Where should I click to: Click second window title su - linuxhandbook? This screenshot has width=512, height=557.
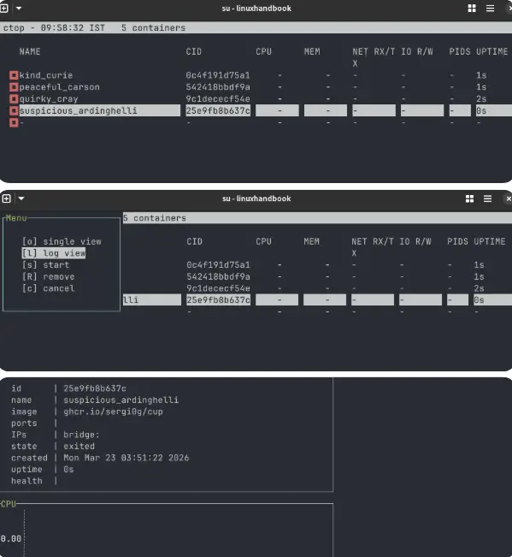click(x=256, y=199)
